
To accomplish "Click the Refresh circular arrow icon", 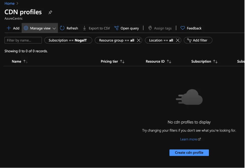I will coord(62,28).
